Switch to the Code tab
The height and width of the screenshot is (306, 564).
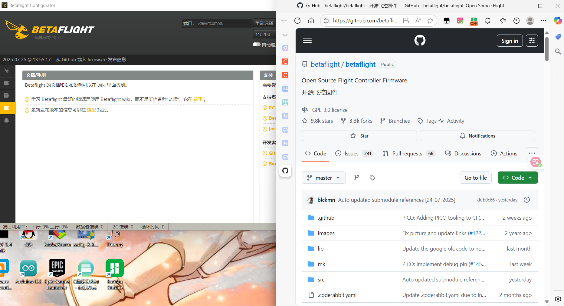pyautogui.click(x=316, y=154)
